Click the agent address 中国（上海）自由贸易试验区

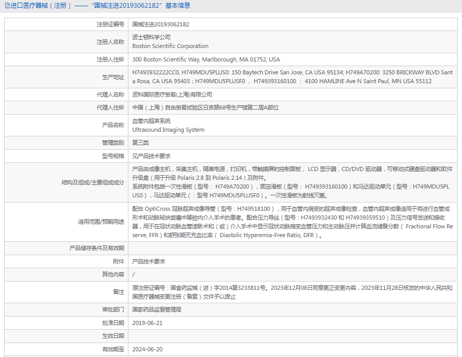[x=206, y=107]
